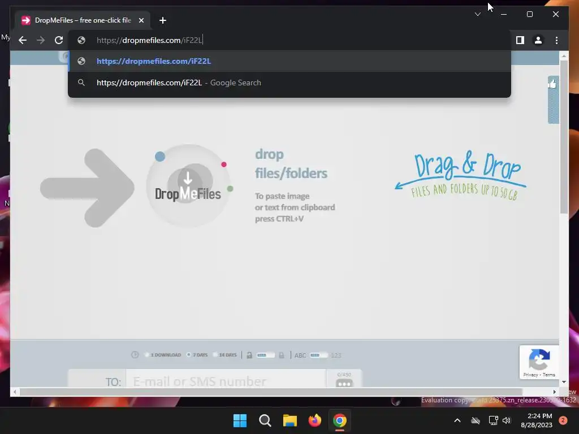Click the reCAPTCHA badge logo
The width and height of the screenshot is (579, 434).
(x=539, y=359)
